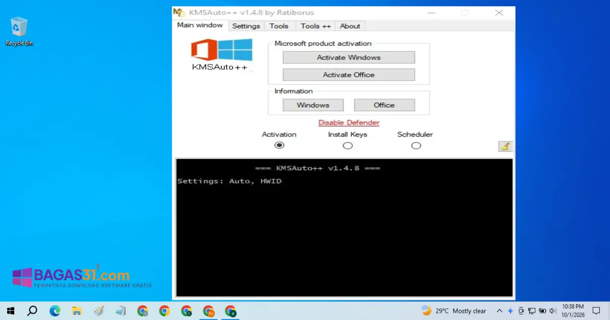
Task: Open the Tools tab
Action: point(279,26)
